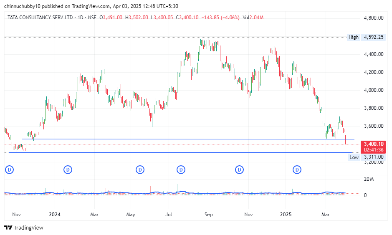Click the 3,600.00 price axis label
392x235 pixels.
[x=374, y=126]
